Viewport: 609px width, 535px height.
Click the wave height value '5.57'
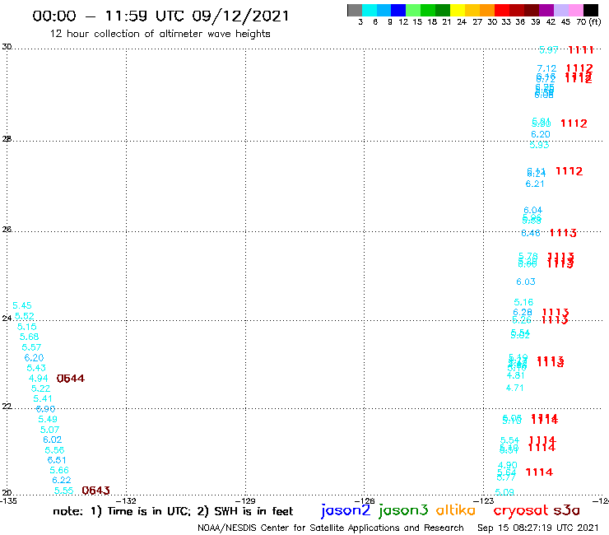coord(31,347)
